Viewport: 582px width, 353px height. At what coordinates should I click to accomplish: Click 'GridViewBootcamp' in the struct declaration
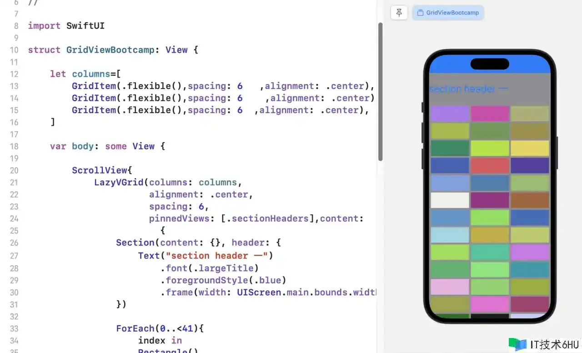coord(110,50)
